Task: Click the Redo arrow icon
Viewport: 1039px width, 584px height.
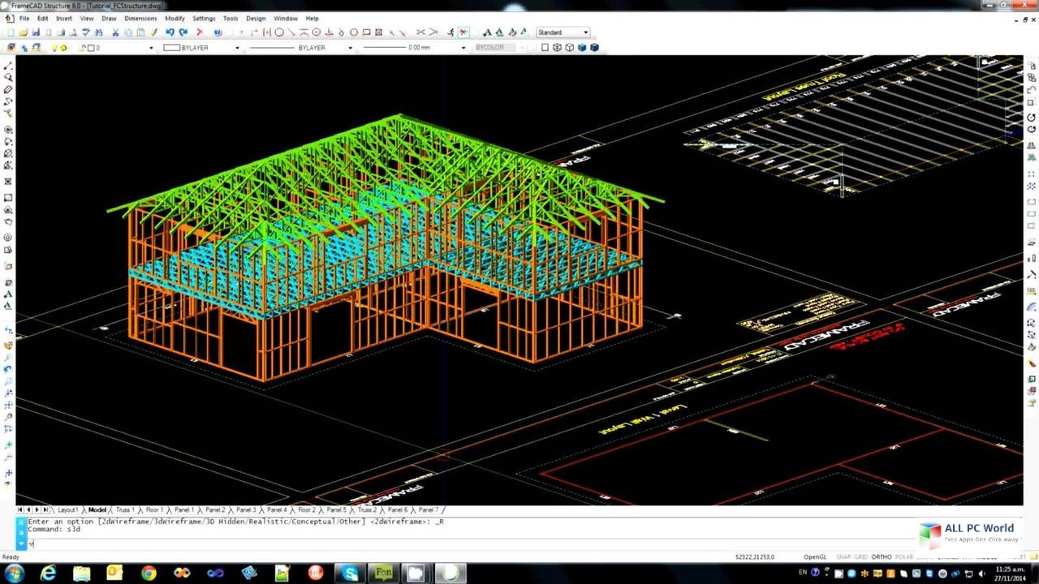Action: click(x=183, y=32)
